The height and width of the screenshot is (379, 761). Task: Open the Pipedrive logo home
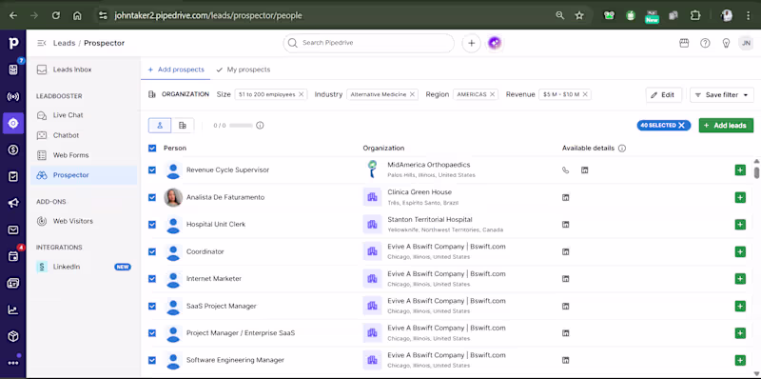click(13, 44)
